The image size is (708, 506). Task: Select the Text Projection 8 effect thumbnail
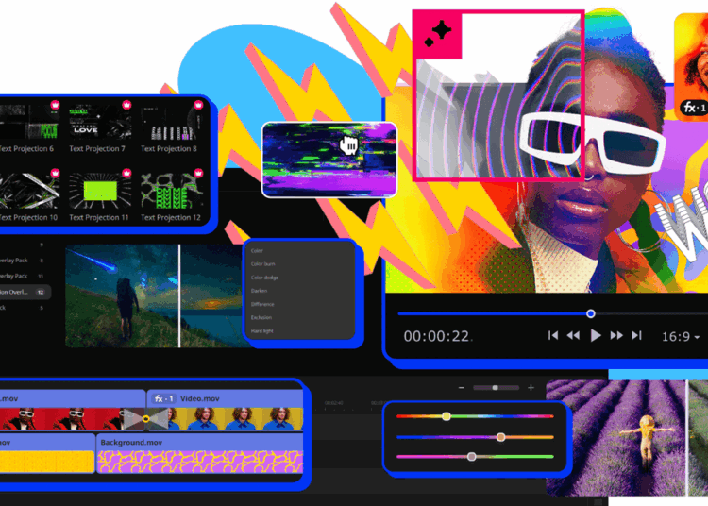click(171, 121)
